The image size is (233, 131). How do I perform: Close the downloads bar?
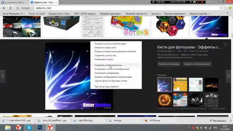(x=230, y=120)
